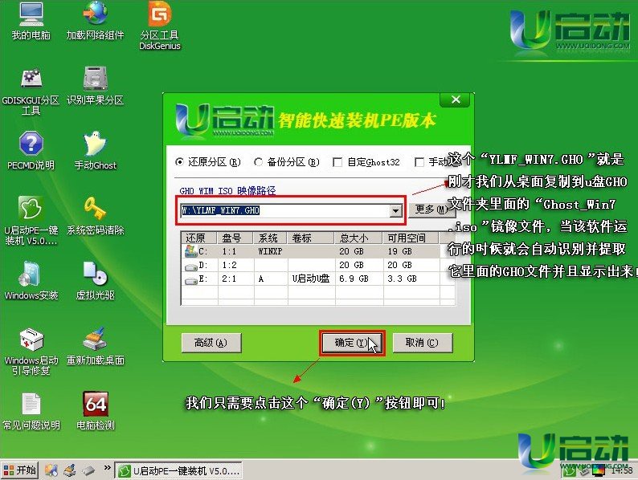Select U启动PE一键装机 taskbar window button
The width and height of the screenshot is (638, 480).
click(178, 470)
